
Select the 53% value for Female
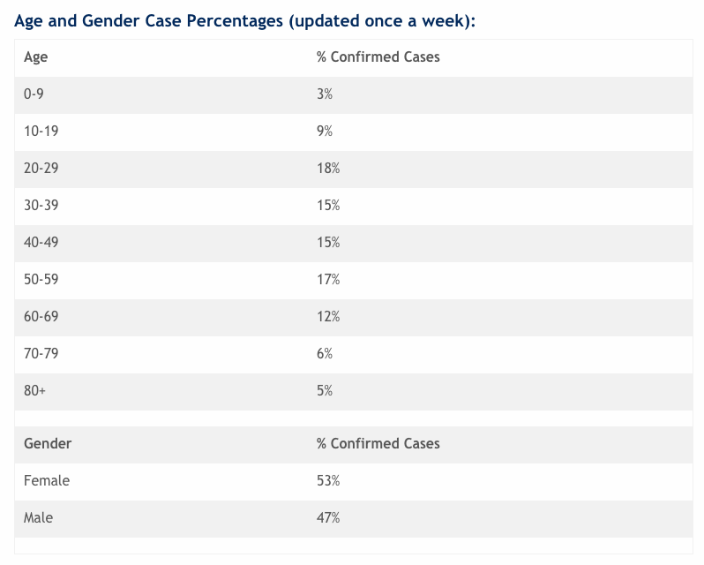tap(328, 481)
